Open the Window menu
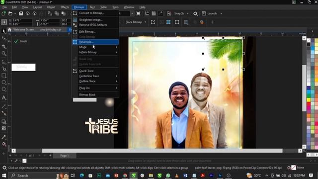The height and width of the screenshot is (179, 318). pos(129,7)
